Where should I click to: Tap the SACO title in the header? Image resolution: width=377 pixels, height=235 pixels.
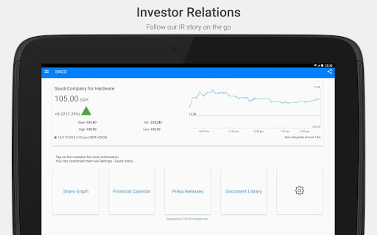(61, 72)
